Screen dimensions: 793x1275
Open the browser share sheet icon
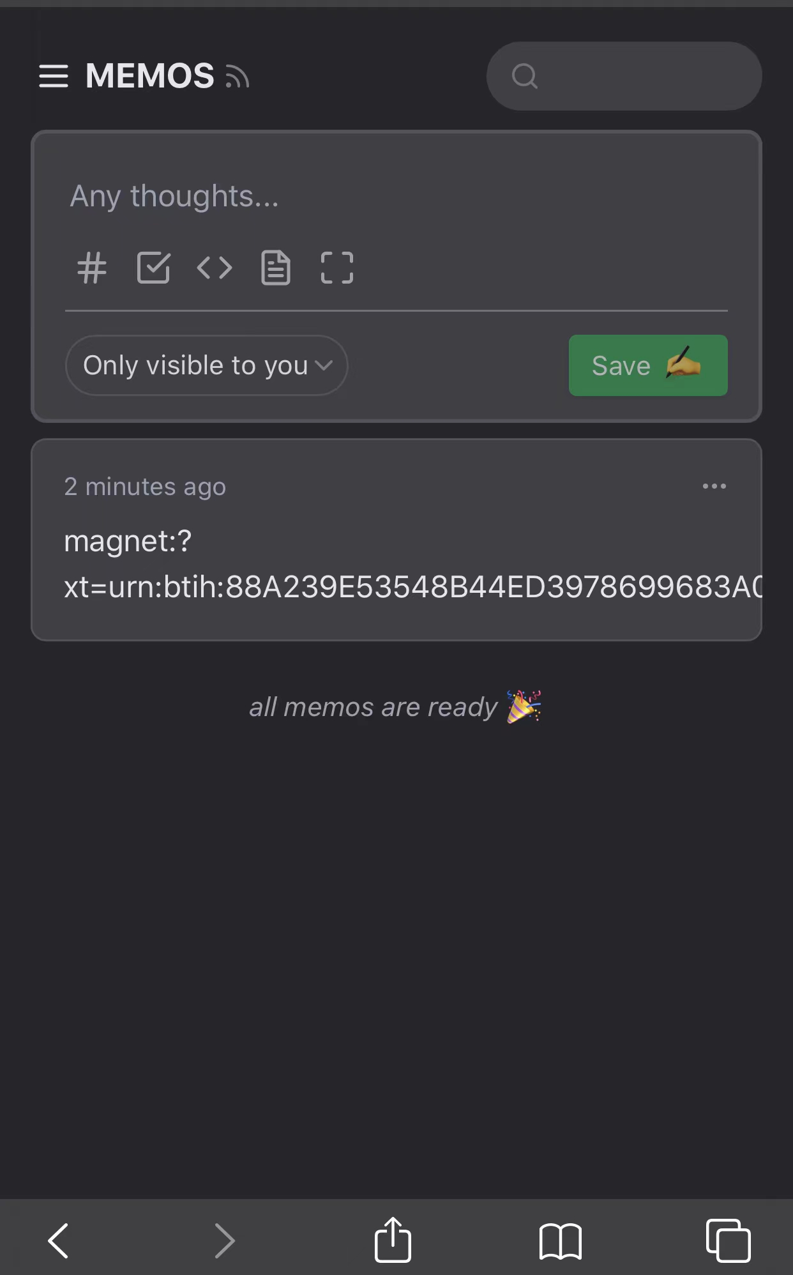coord(393,1239)
